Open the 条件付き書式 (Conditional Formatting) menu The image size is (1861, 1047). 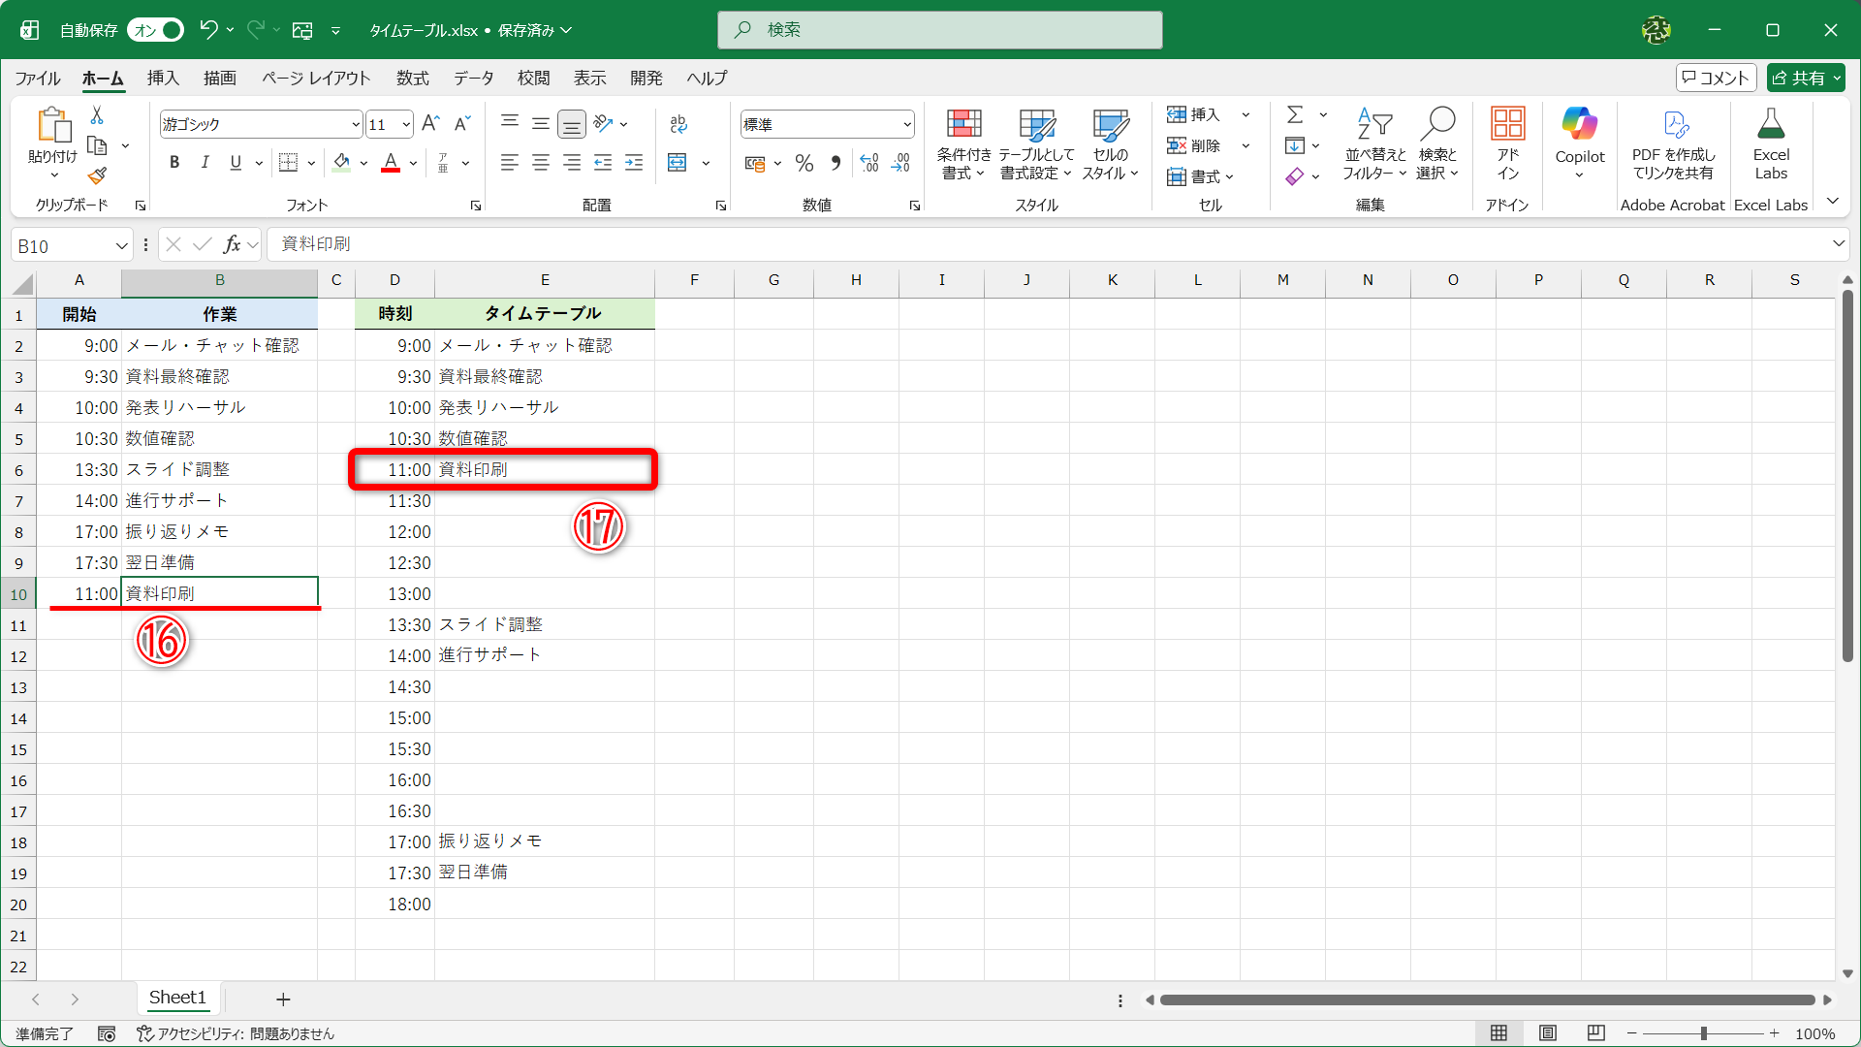tap(962, 145)
